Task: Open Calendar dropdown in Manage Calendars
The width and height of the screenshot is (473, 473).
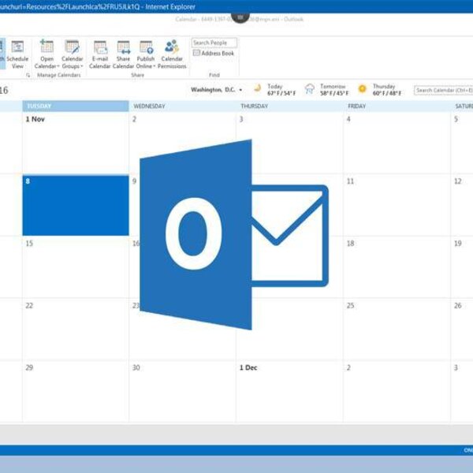Action: click(47, 54)
